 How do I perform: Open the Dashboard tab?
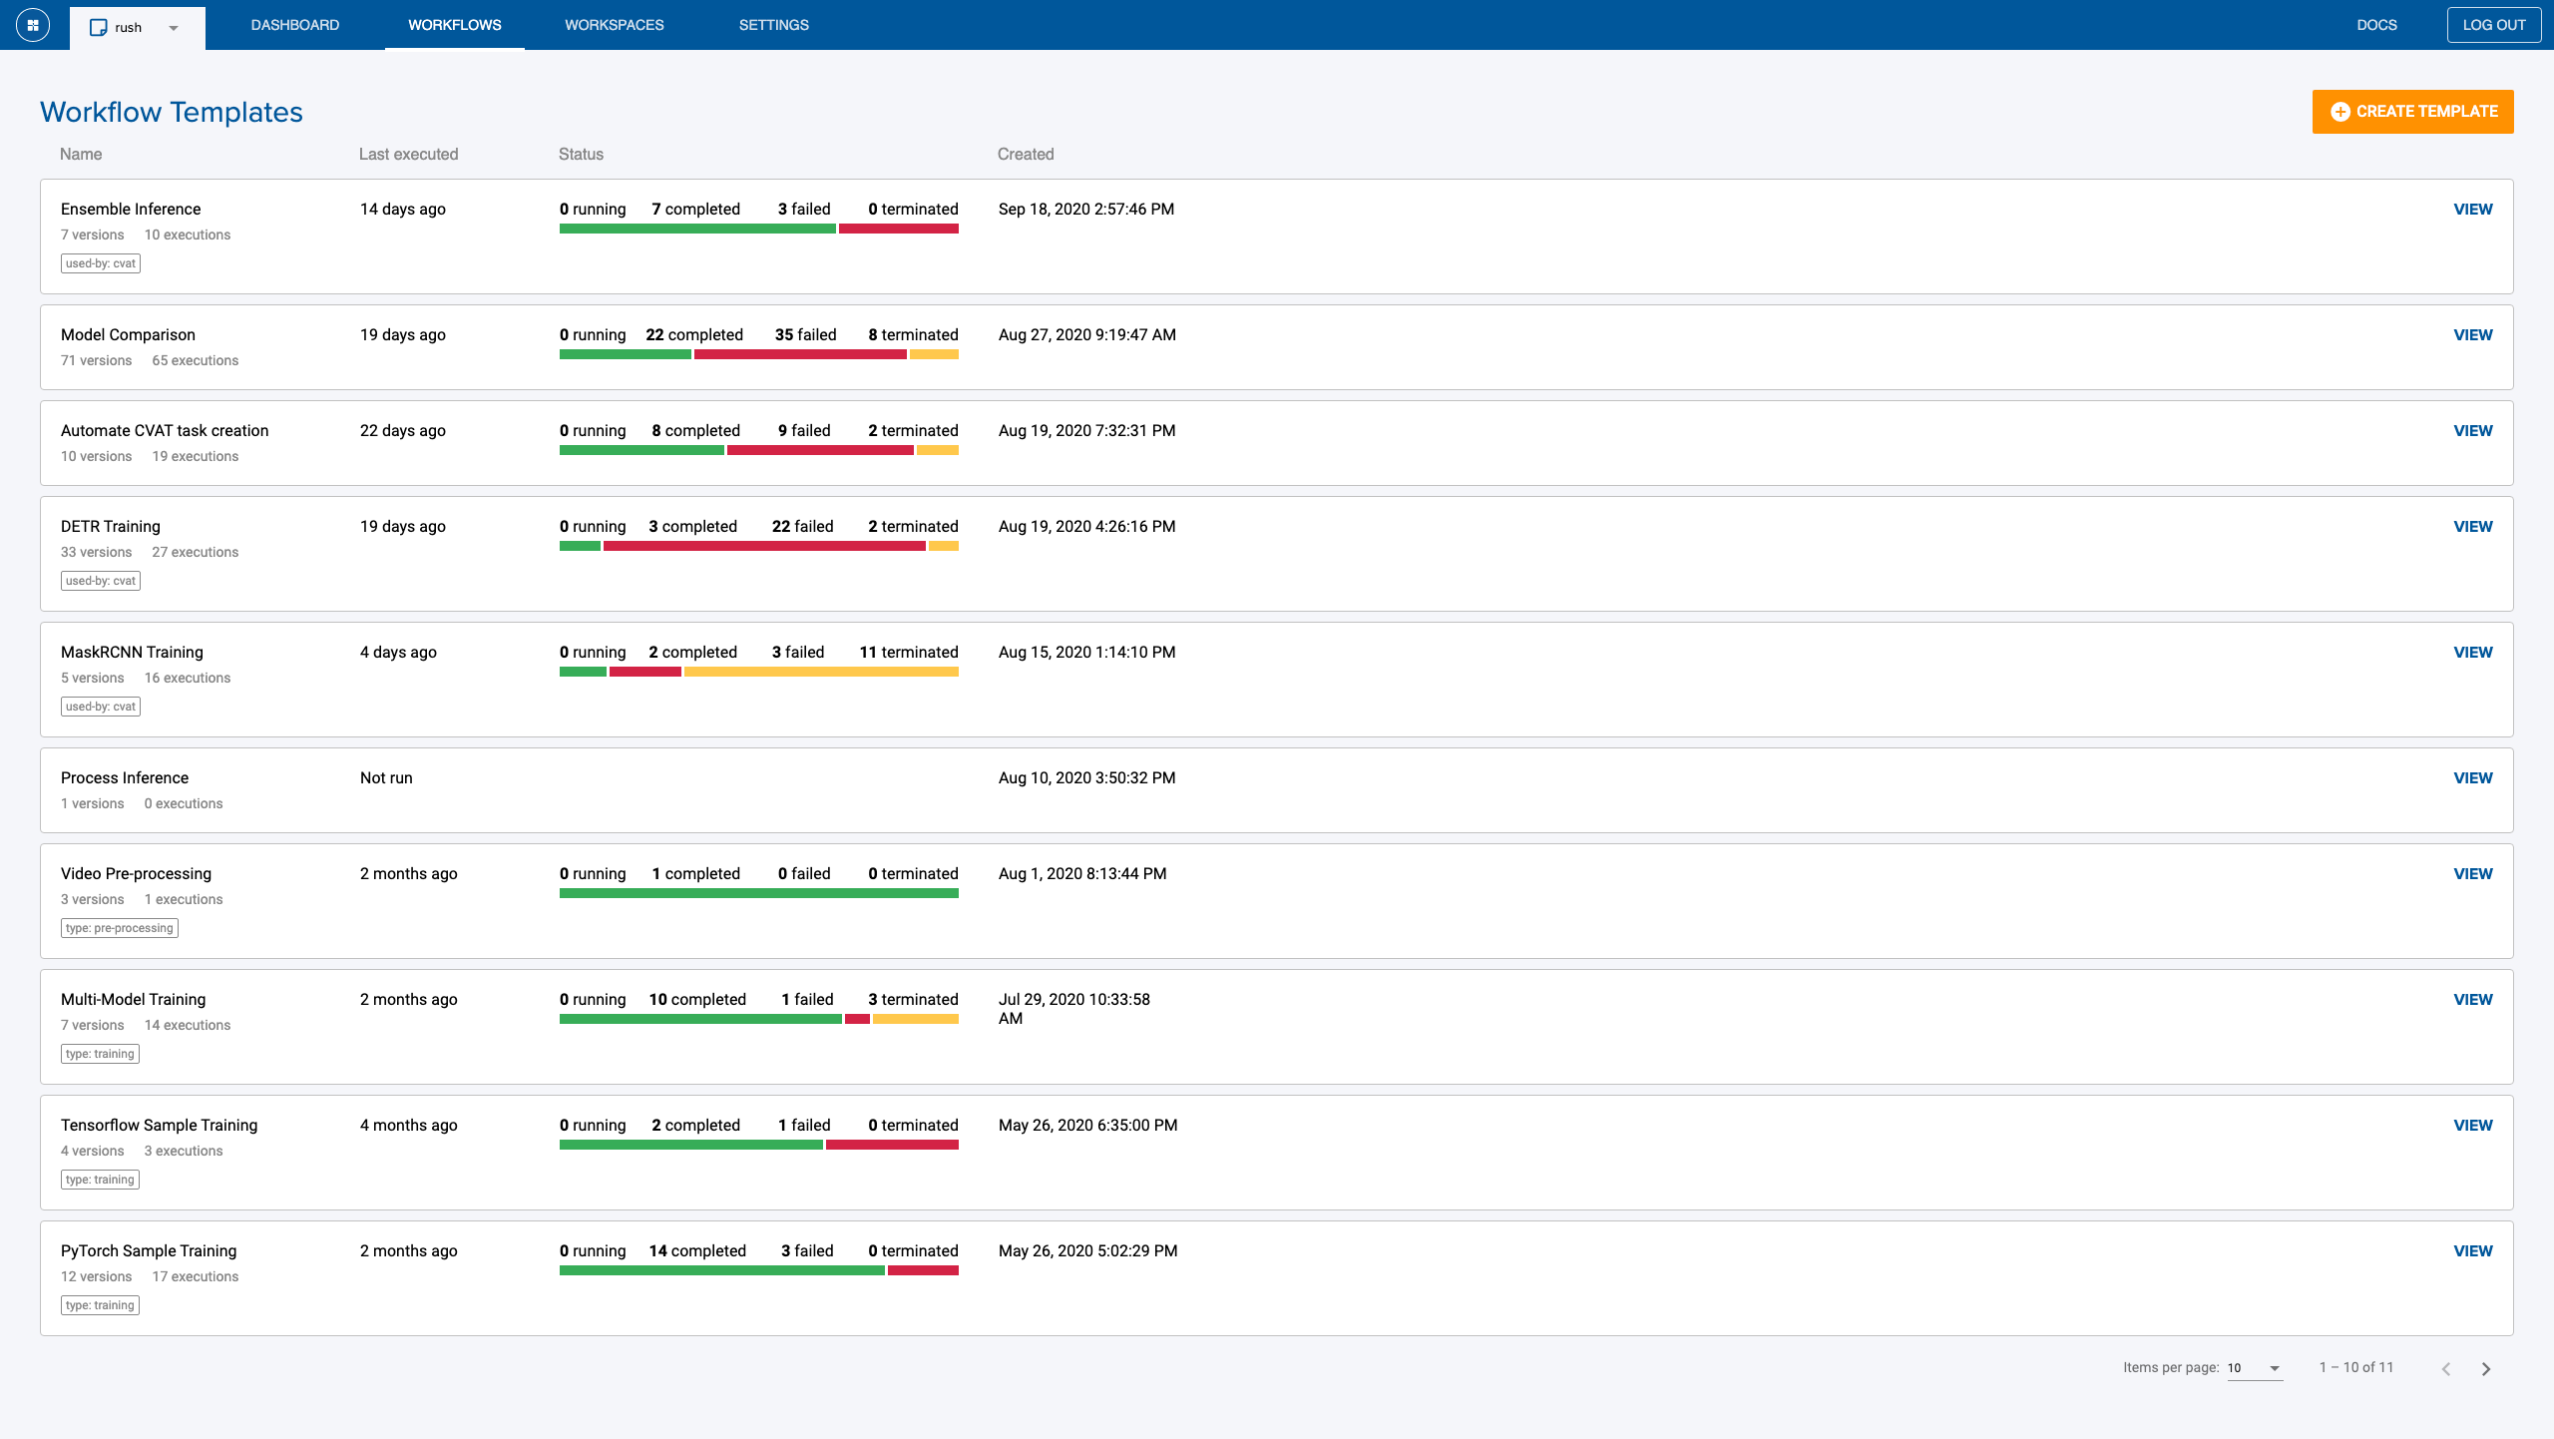pyautogui.click(x=294, y=25)
